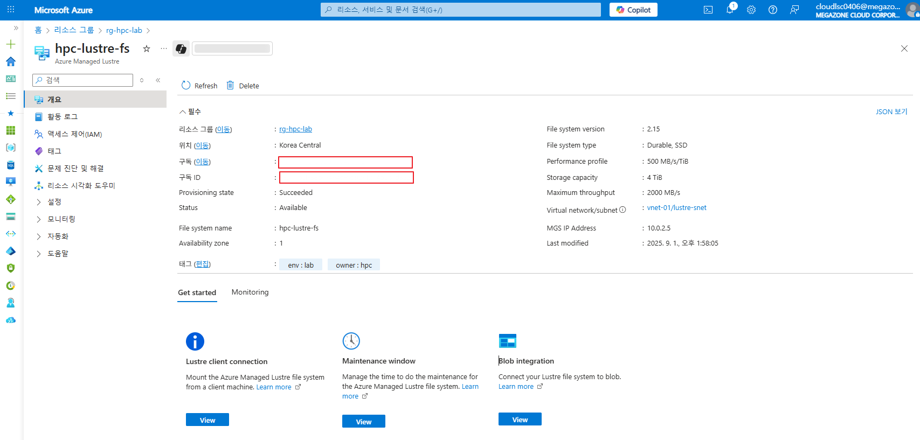
Task: Open Dashboard from the sidebar chart icon
Action: [x=11, y=79]
